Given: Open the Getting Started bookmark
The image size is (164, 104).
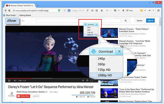Looking at the screenshot, I should [x=24, y=15].
